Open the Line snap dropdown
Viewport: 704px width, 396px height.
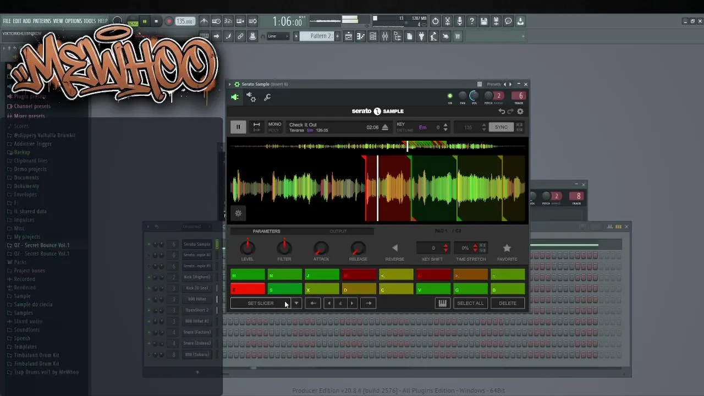(278, 36)
